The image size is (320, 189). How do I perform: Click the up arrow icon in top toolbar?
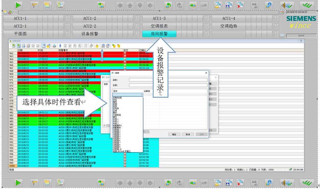tap(130, 5)
